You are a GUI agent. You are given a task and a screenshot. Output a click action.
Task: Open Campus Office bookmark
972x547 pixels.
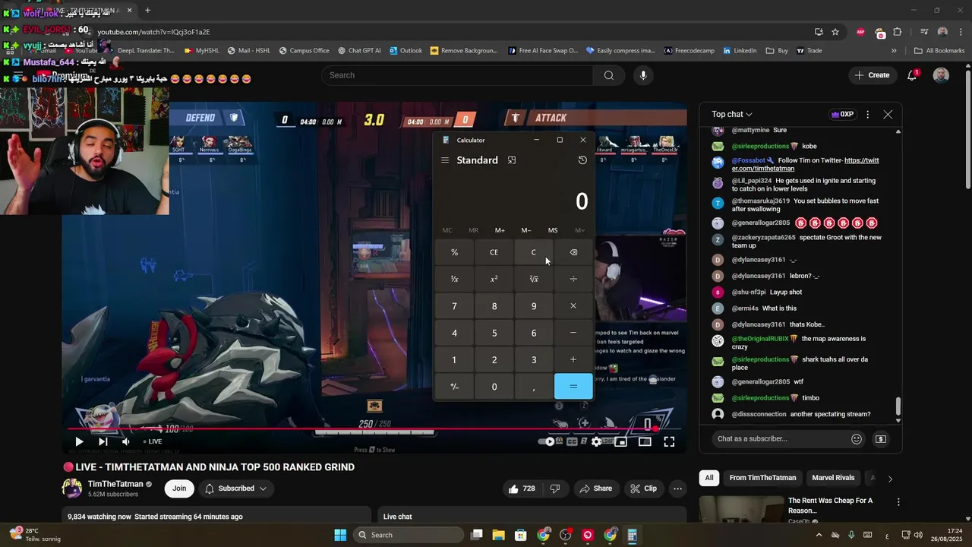[x=304, y=51]
